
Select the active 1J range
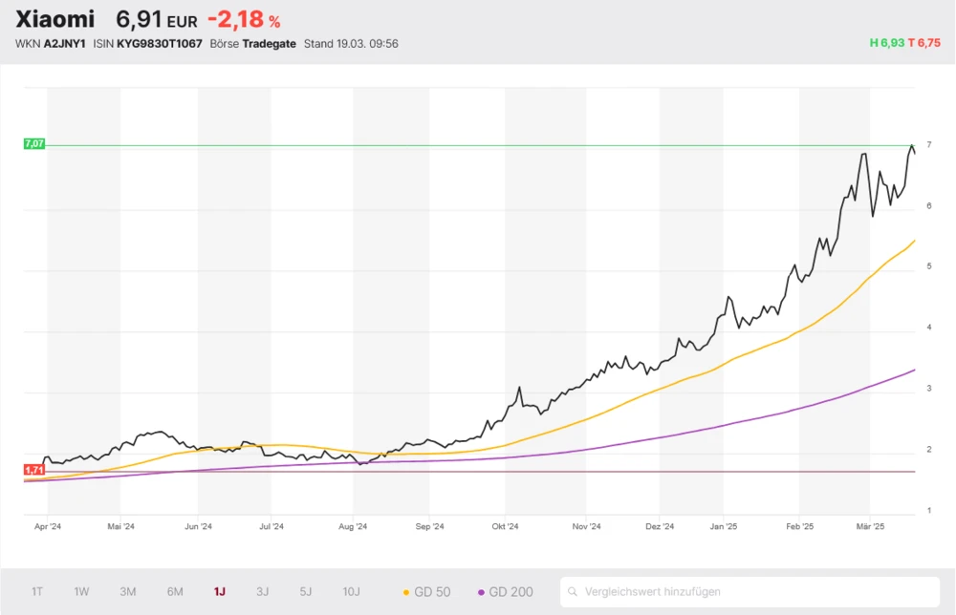(x=220, y=592)
